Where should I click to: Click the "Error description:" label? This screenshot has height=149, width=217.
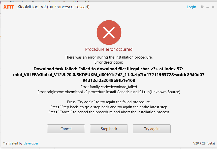coord(109,62)
